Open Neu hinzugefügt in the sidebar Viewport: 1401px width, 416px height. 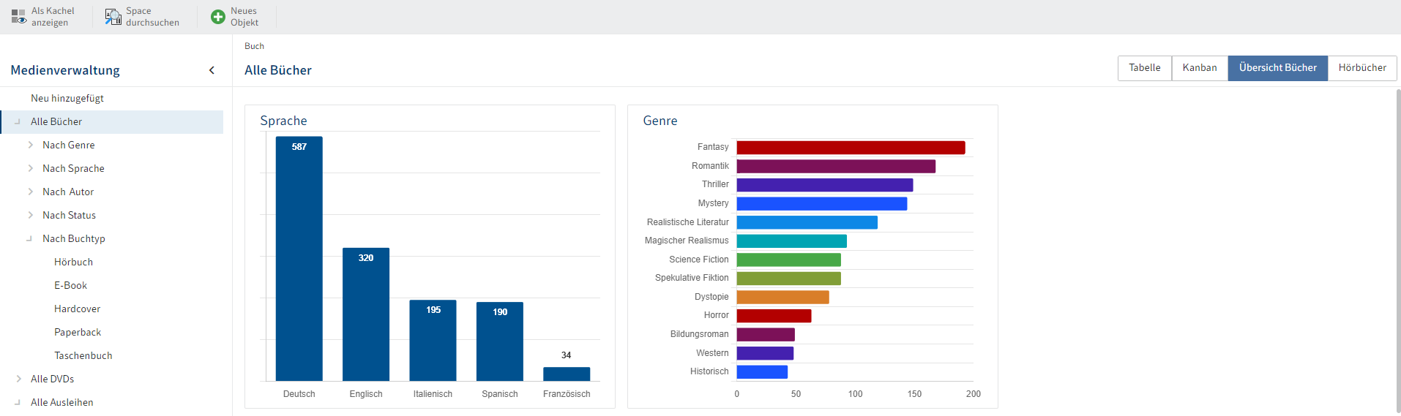pos(67,98)
